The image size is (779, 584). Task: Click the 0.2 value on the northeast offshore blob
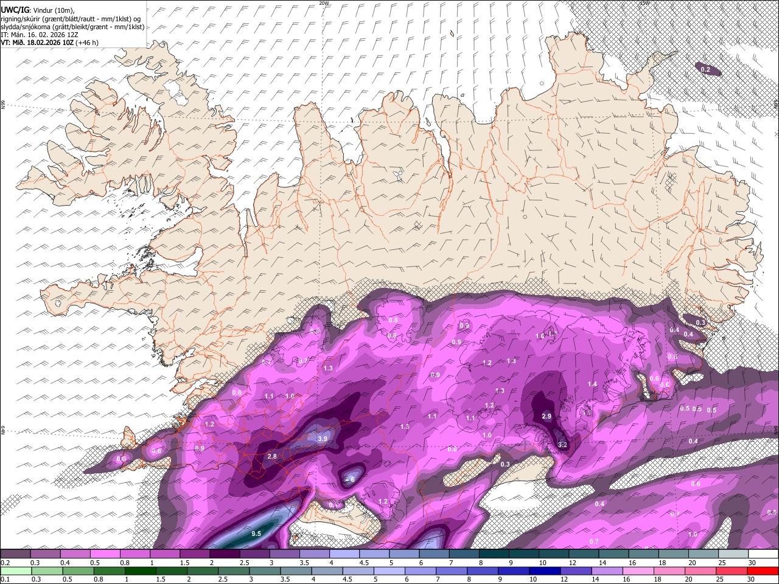click(x=705, y=70)
